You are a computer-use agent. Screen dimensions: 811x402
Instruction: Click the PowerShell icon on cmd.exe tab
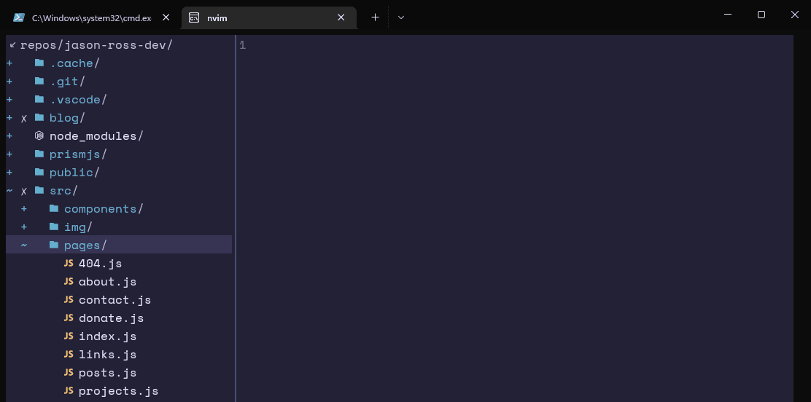pos(19,17)
